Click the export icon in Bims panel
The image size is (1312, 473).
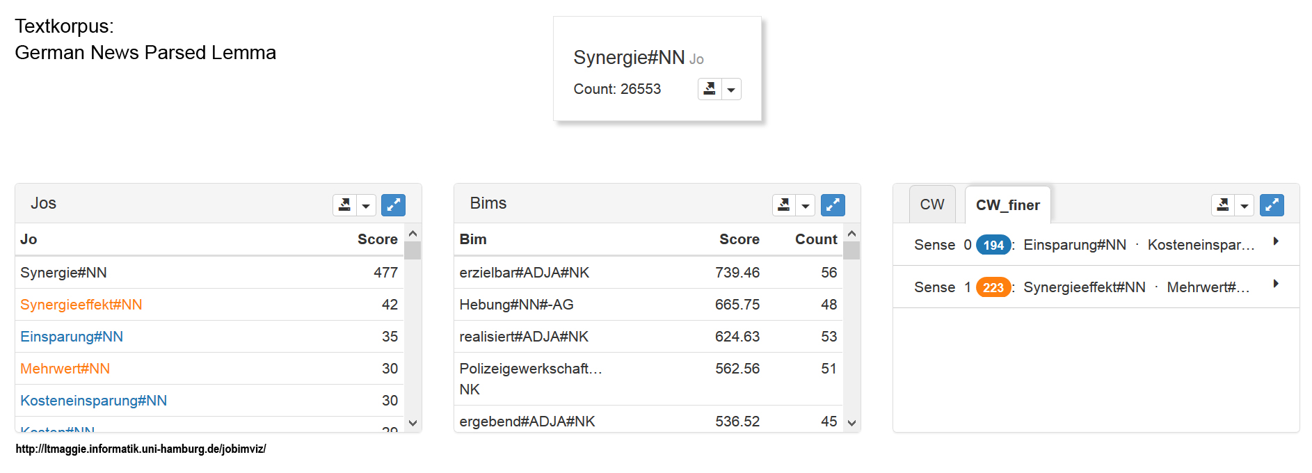pyautogui.click(x=784, y=205)
